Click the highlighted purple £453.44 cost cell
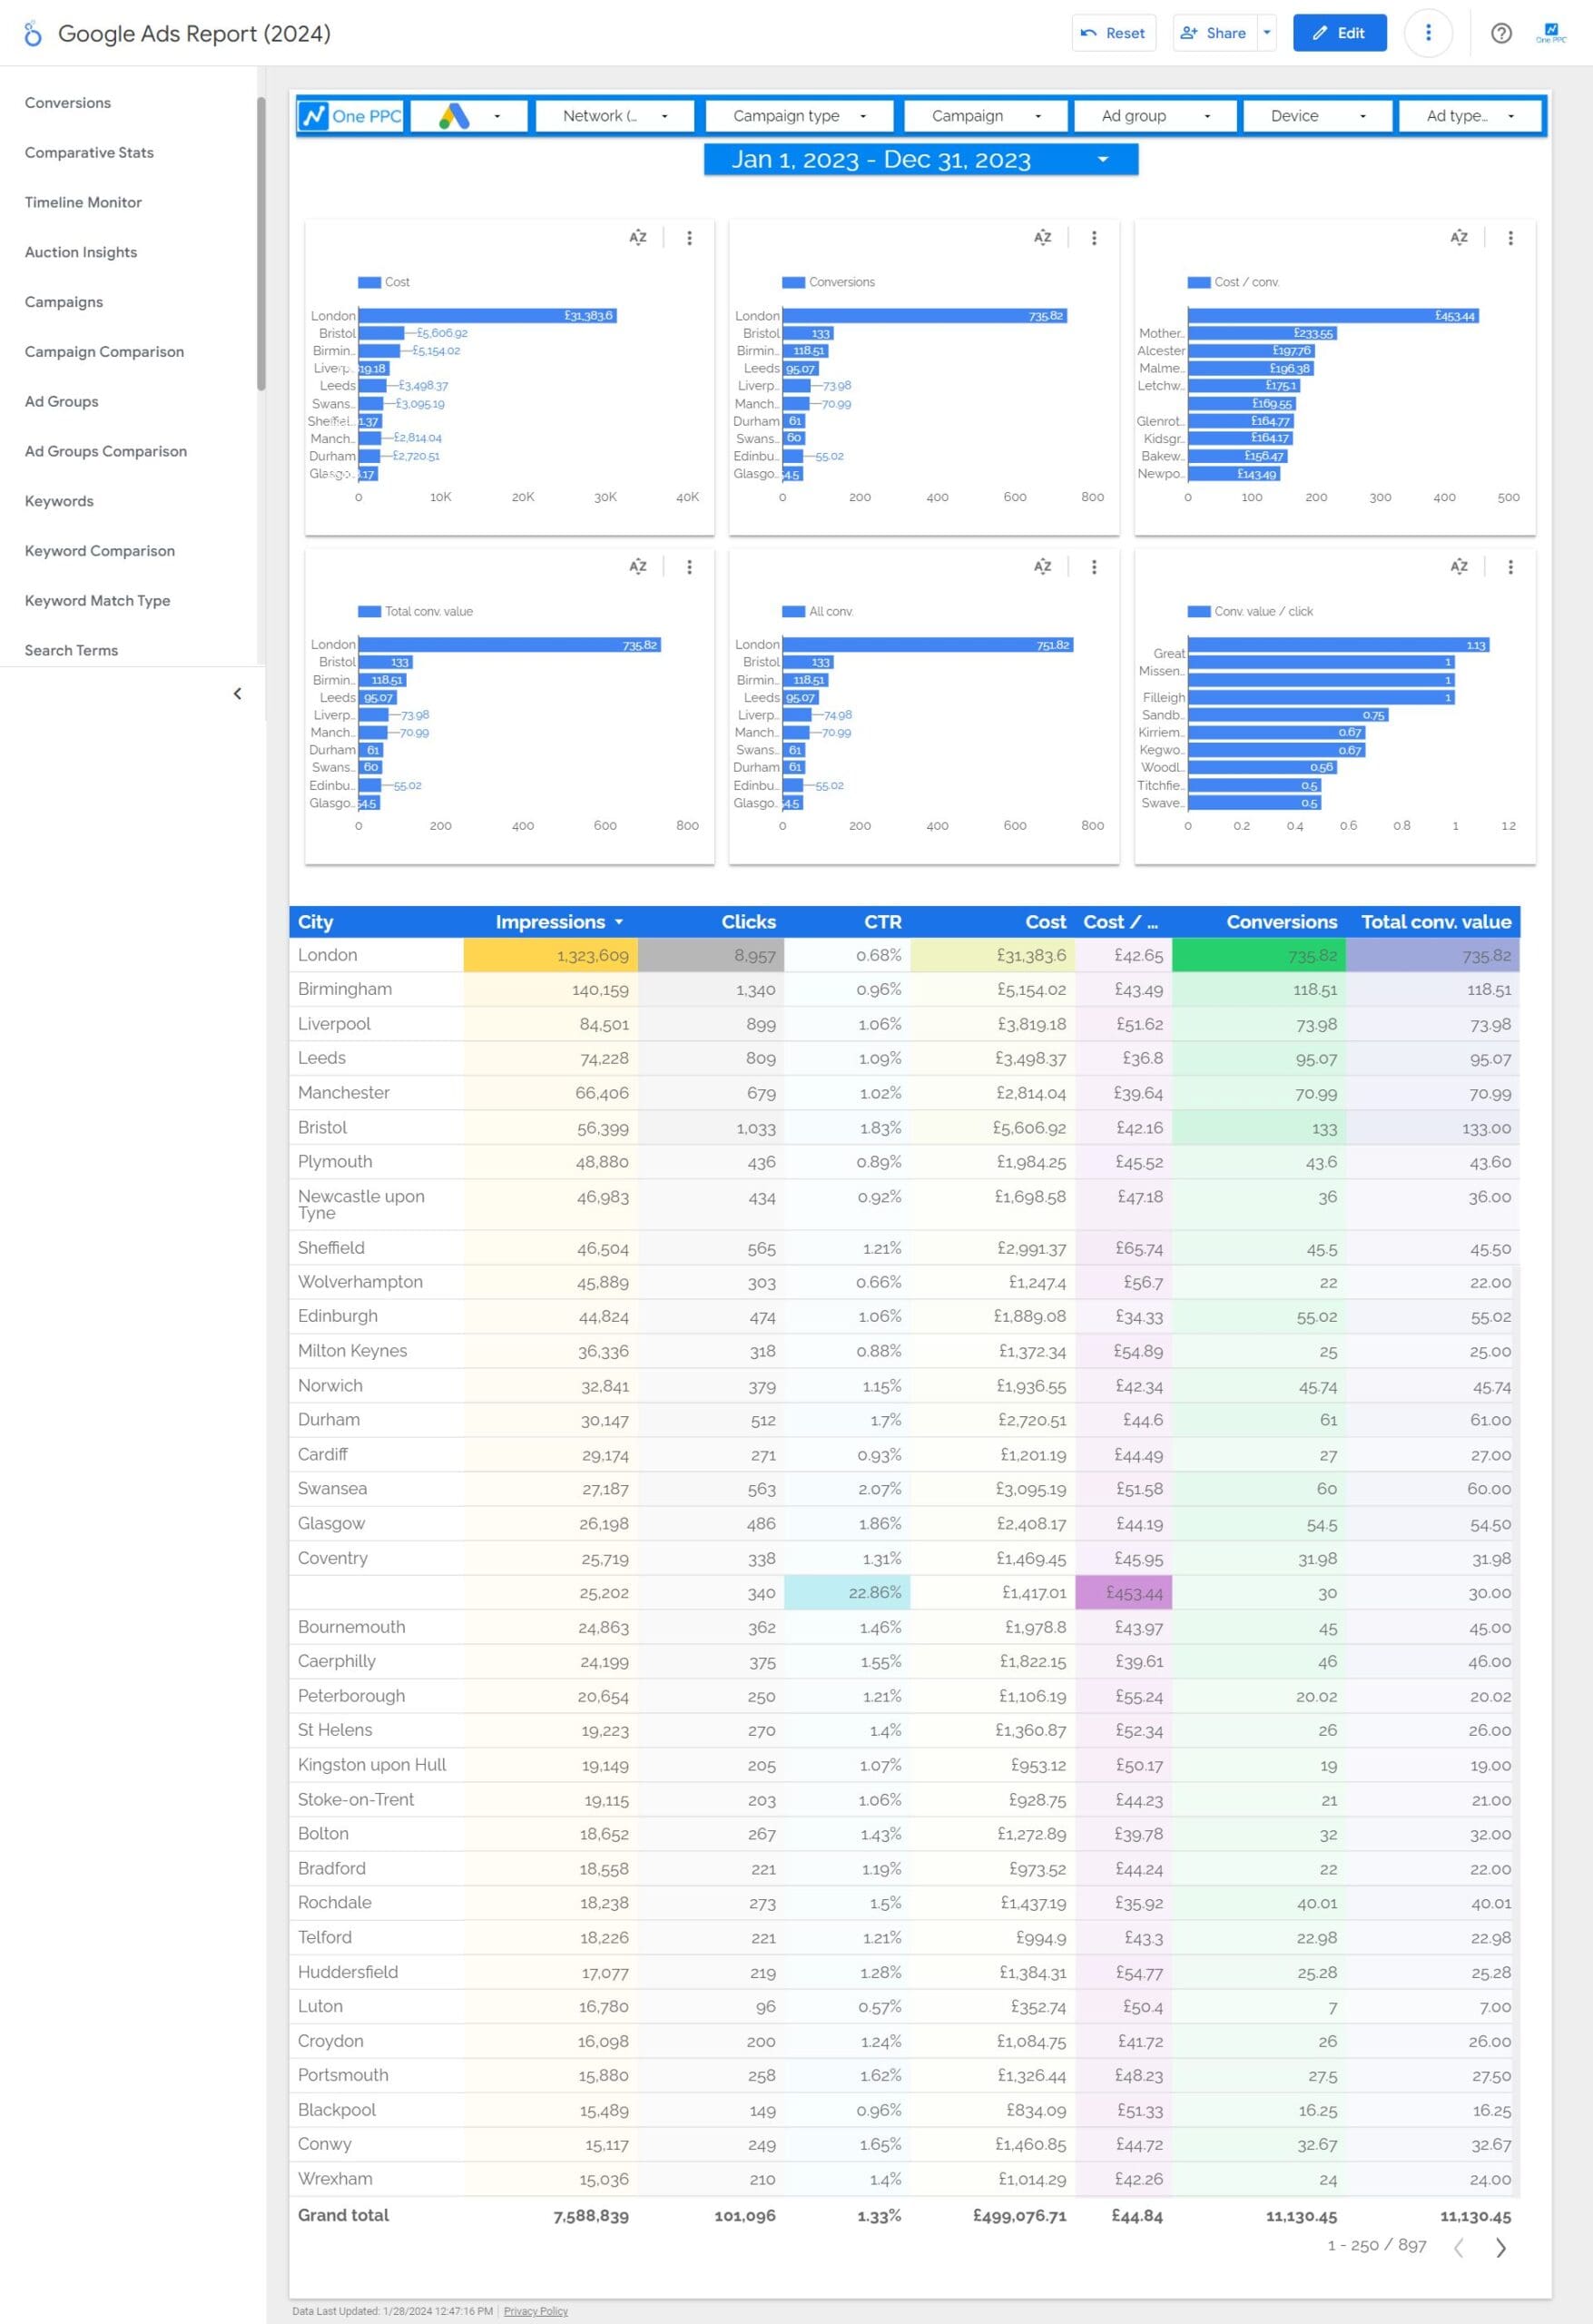 (x=1124, y=1593)
